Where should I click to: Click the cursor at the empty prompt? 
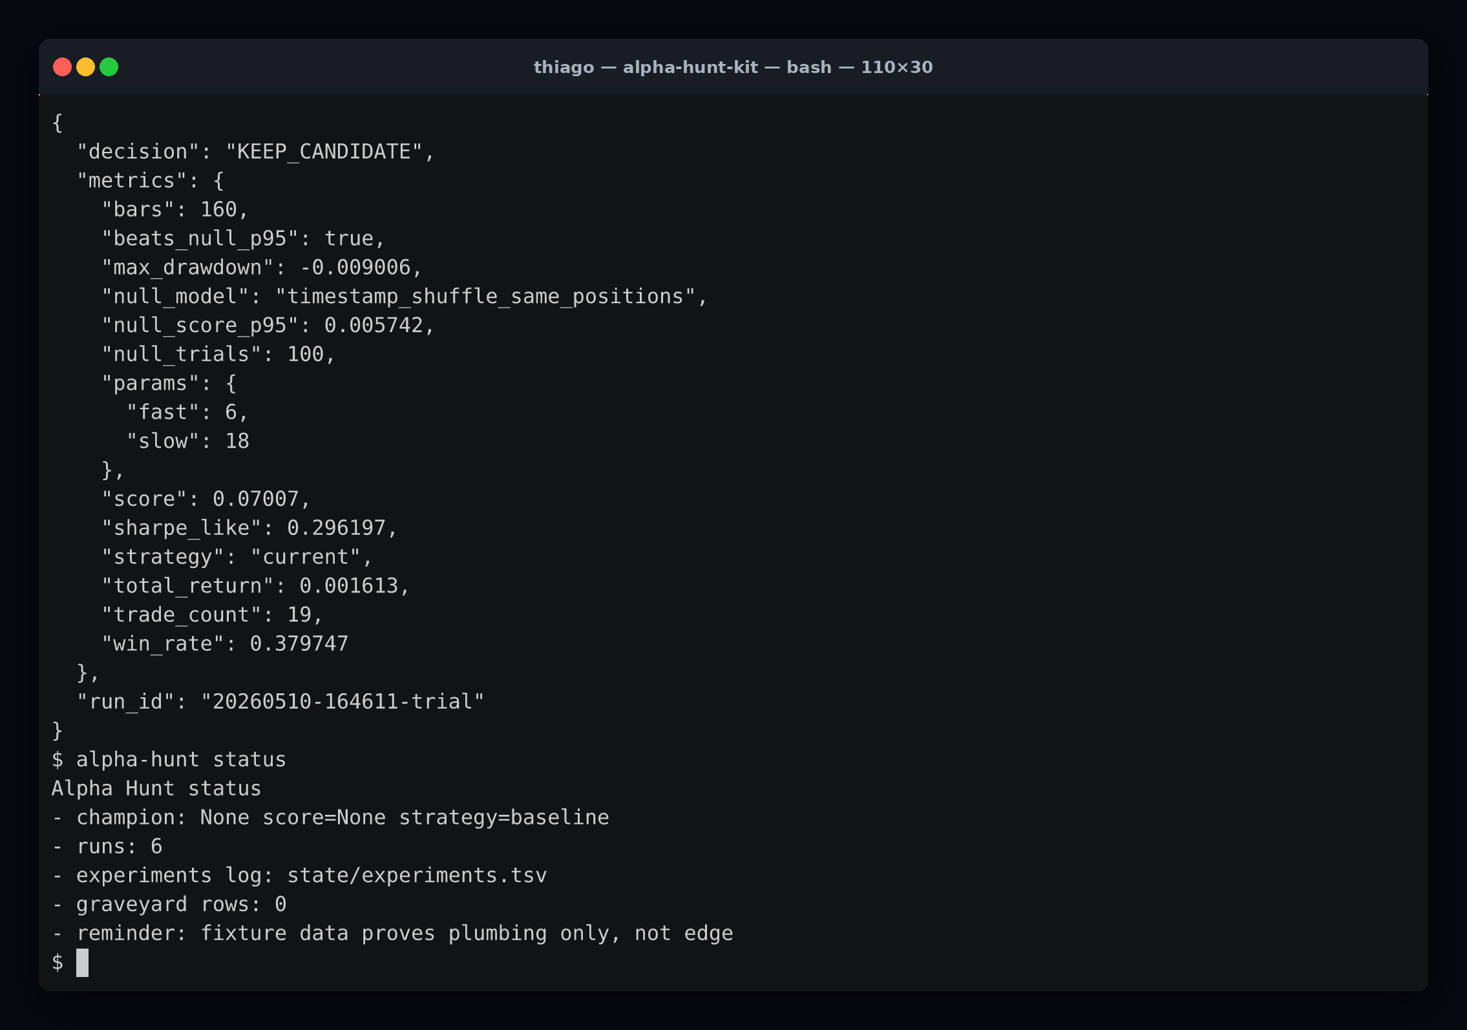82,963
